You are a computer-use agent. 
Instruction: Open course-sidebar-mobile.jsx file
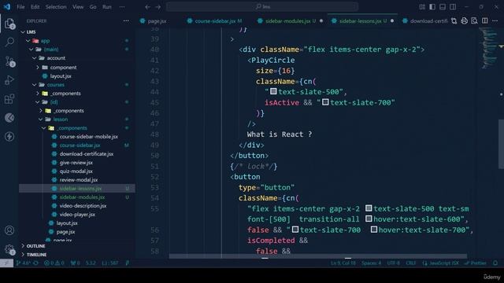[88, 136]
